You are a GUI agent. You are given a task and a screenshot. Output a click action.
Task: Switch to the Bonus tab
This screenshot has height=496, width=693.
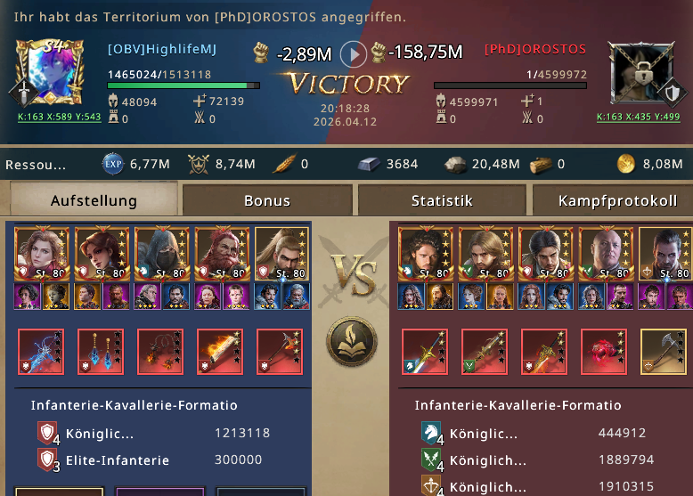click(267, 200)
